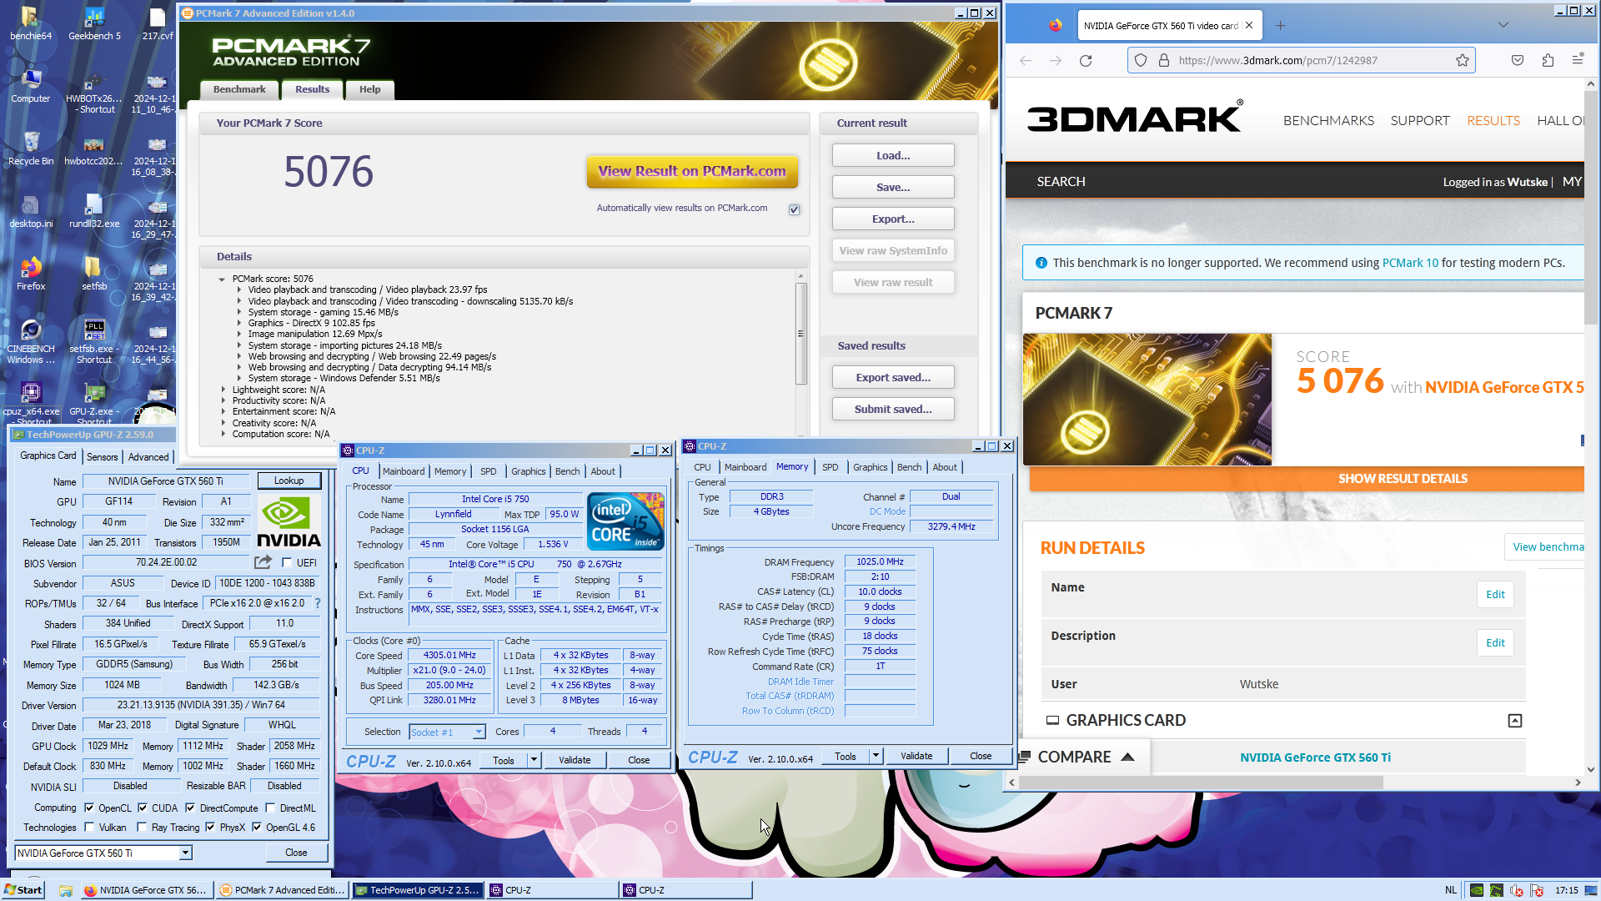Bookmark this page with the star icon
This screenshot has height=901, width=1601.
click(x=1462, y=60)
